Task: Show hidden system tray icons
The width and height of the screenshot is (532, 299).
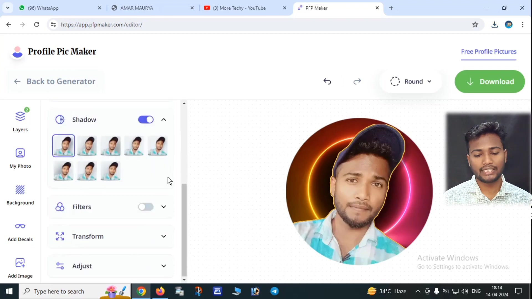Action: [x=418, y=291]
